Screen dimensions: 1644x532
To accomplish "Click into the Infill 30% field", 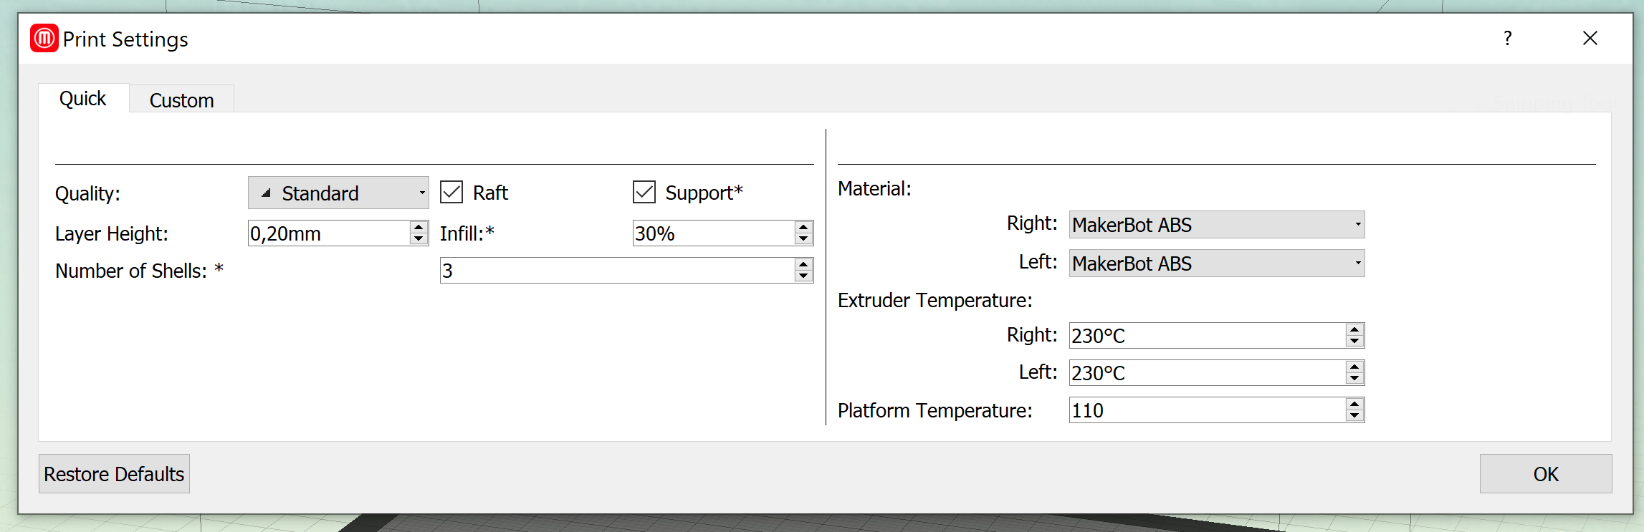I will (713, 233).
